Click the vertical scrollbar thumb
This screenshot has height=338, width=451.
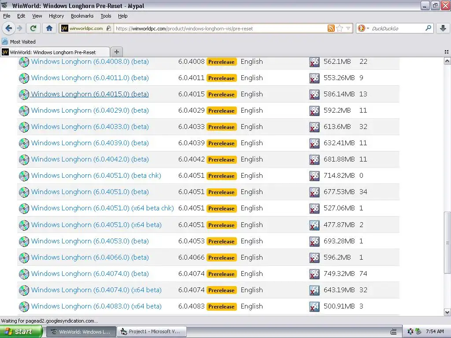point(447,242)
